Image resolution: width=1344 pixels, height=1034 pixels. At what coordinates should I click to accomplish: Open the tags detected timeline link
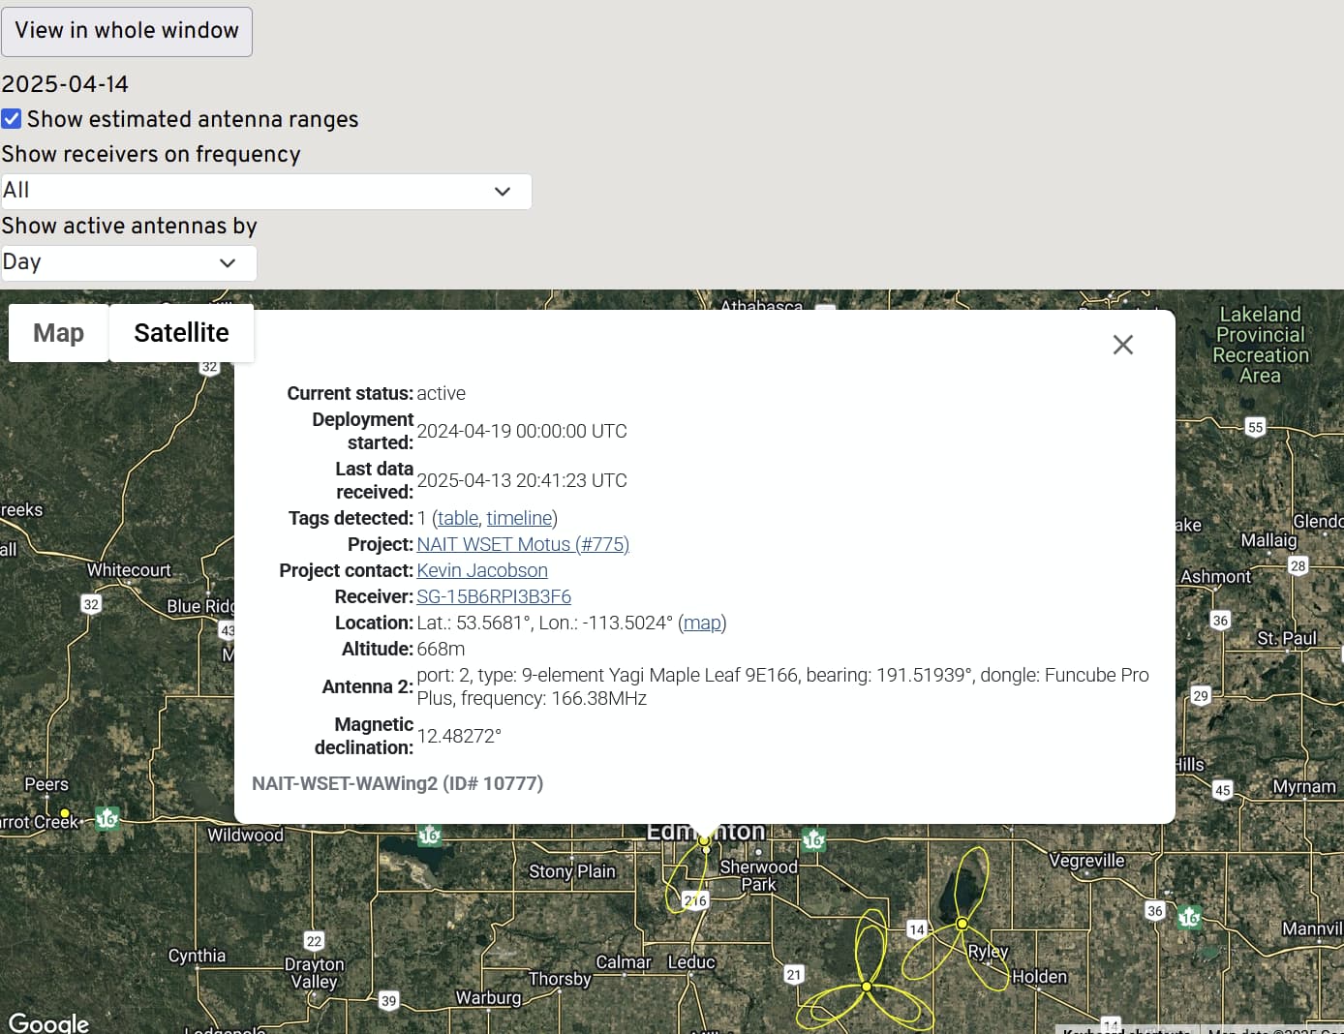pos(519,518)
